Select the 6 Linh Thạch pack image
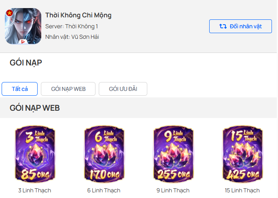 (x=104, y=154)
